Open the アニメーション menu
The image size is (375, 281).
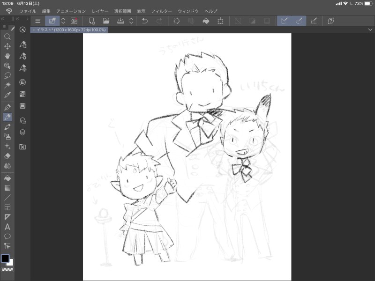pos(71,11)
